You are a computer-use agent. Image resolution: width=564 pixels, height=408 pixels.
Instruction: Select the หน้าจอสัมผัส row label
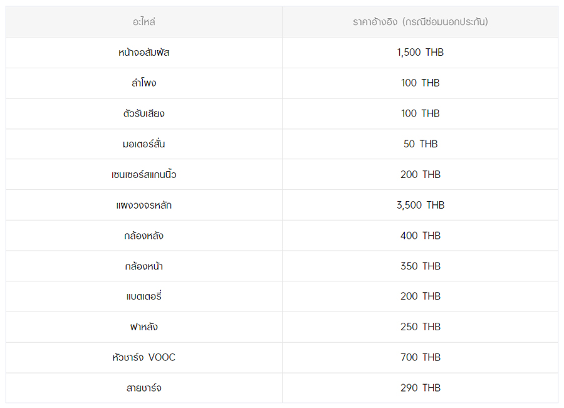(x=144, y=53)
